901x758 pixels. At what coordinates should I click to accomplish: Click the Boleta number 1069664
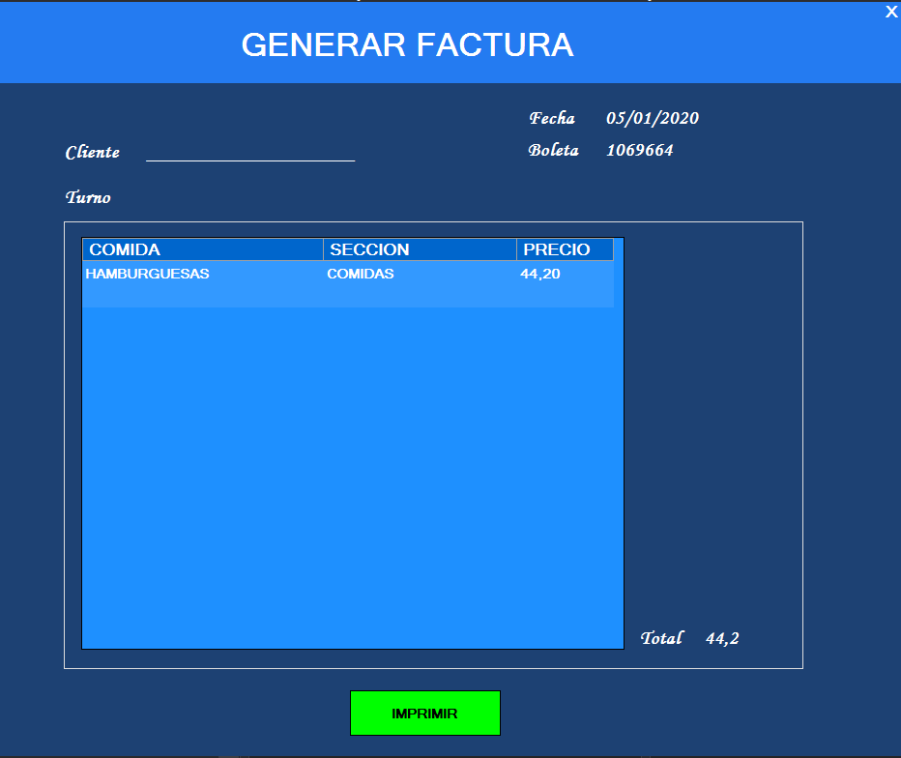tap(639, 150)
